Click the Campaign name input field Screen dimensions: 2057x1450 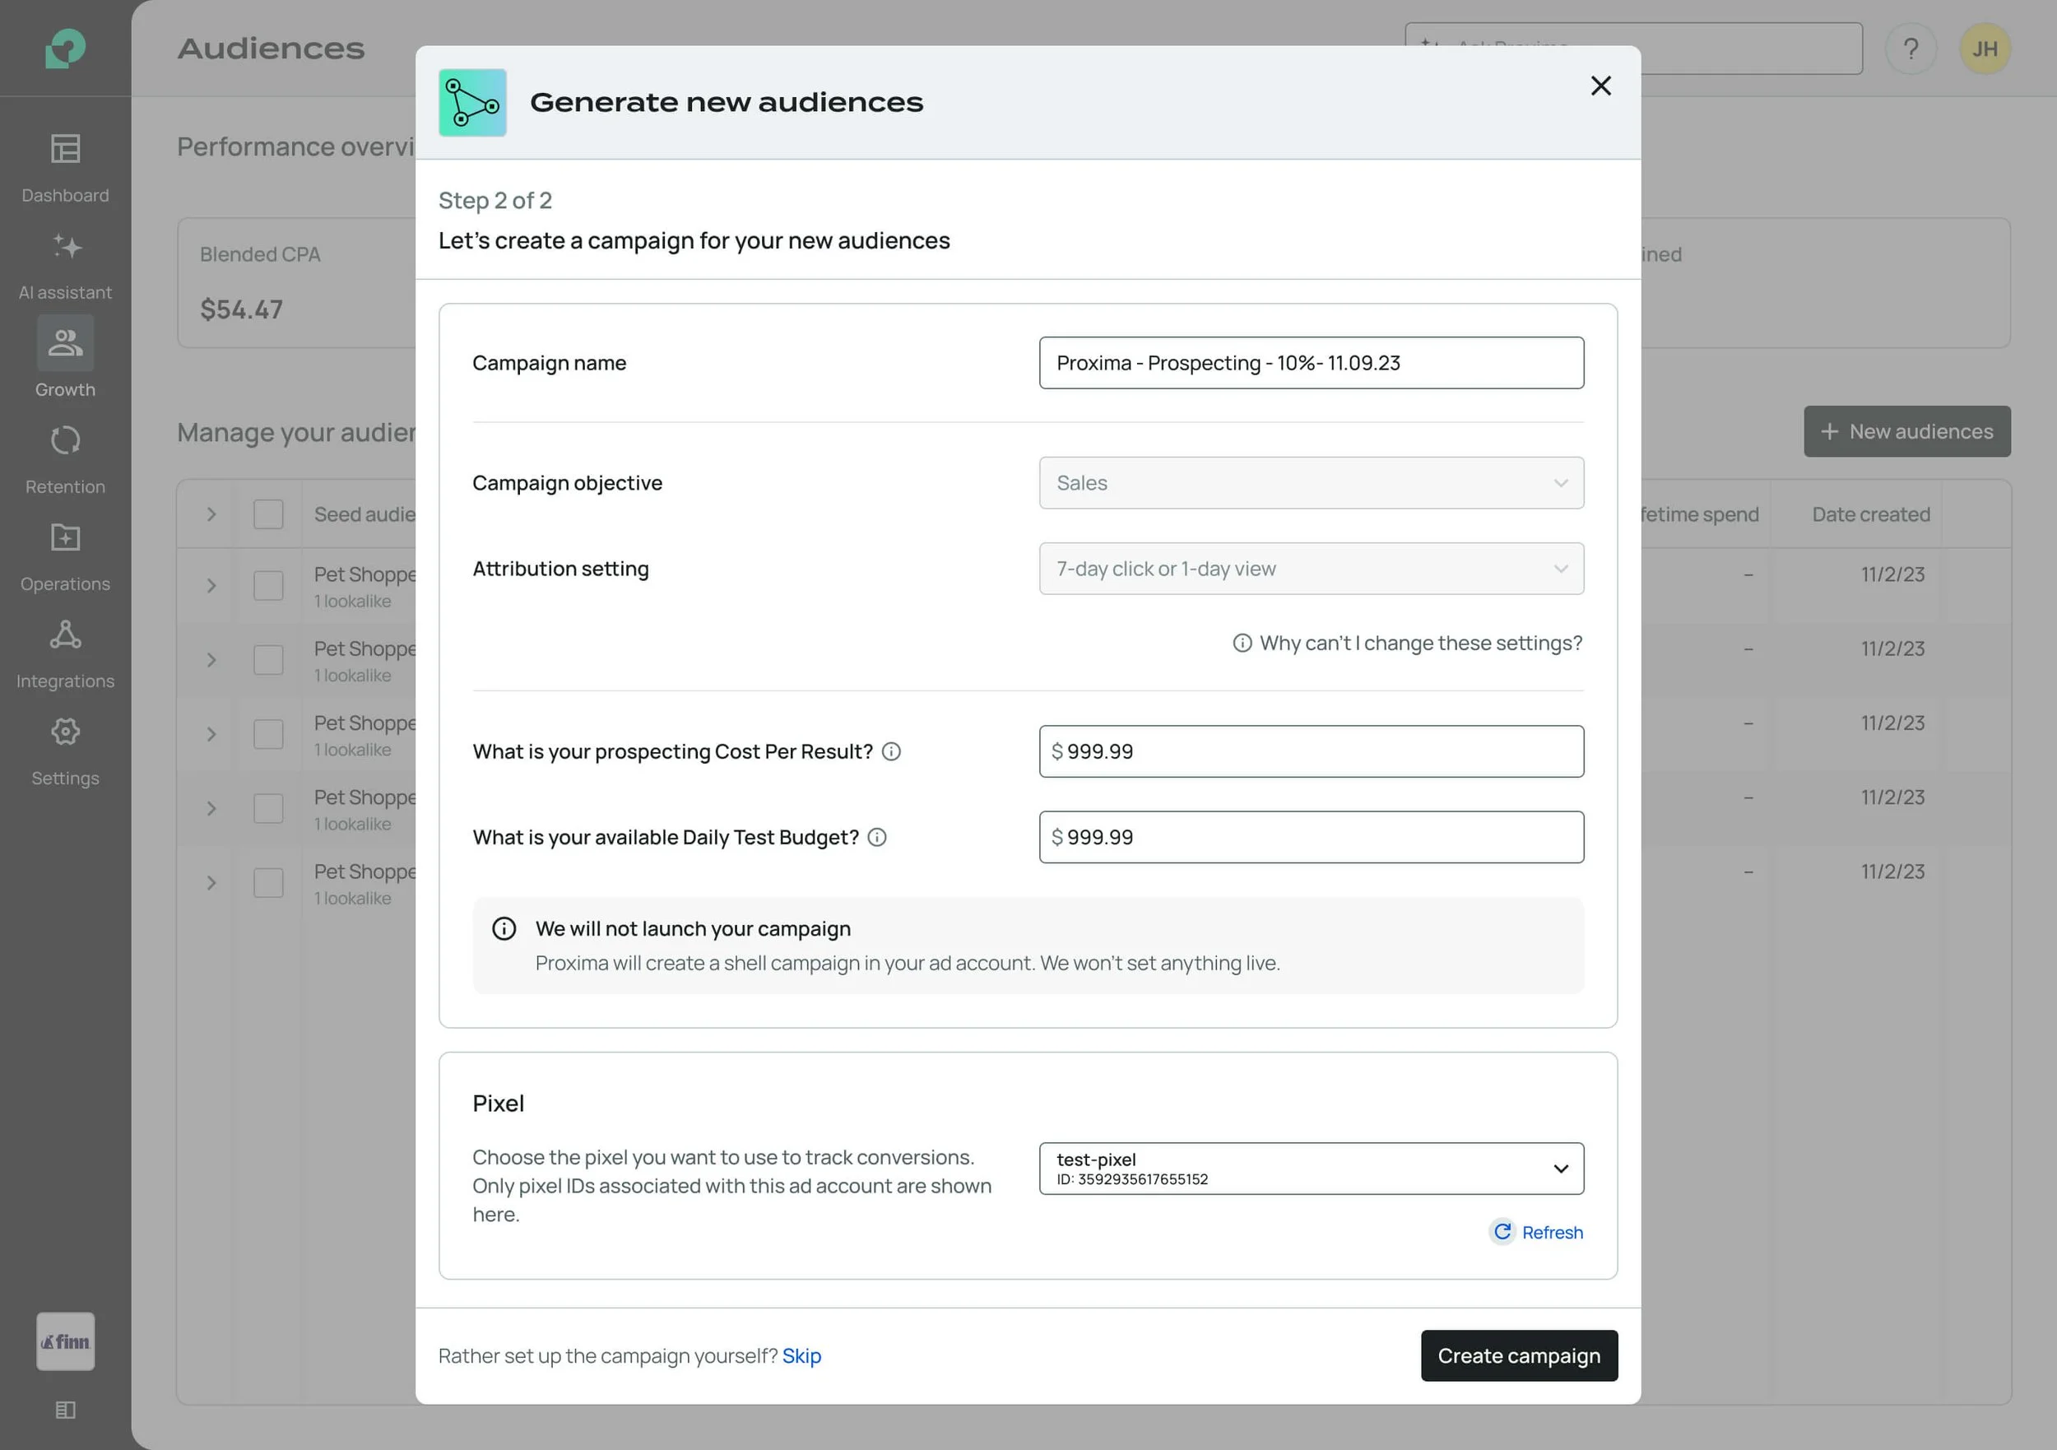tap(1311, 363)
